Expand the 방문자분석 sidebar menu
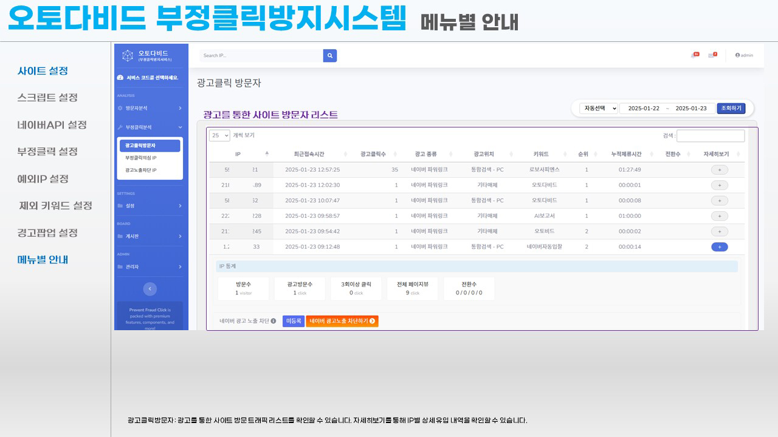 click(150, 108)
